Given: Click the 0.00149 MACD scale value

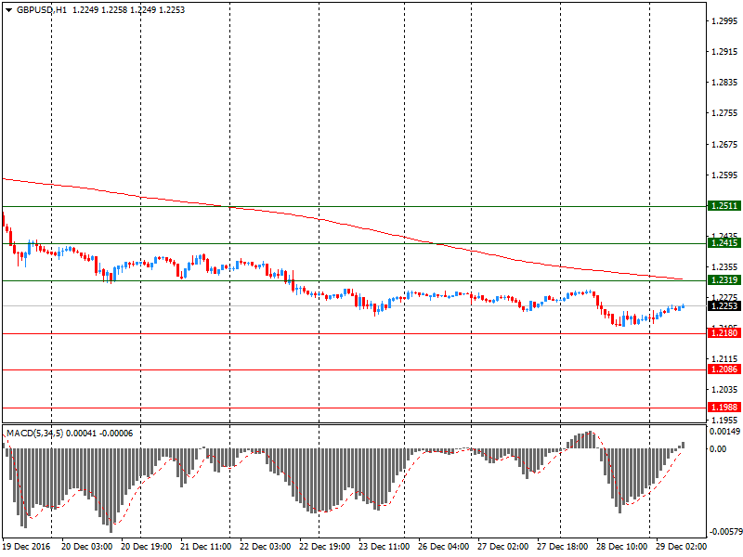Looking at the screenshot, I should pos(724,432).
